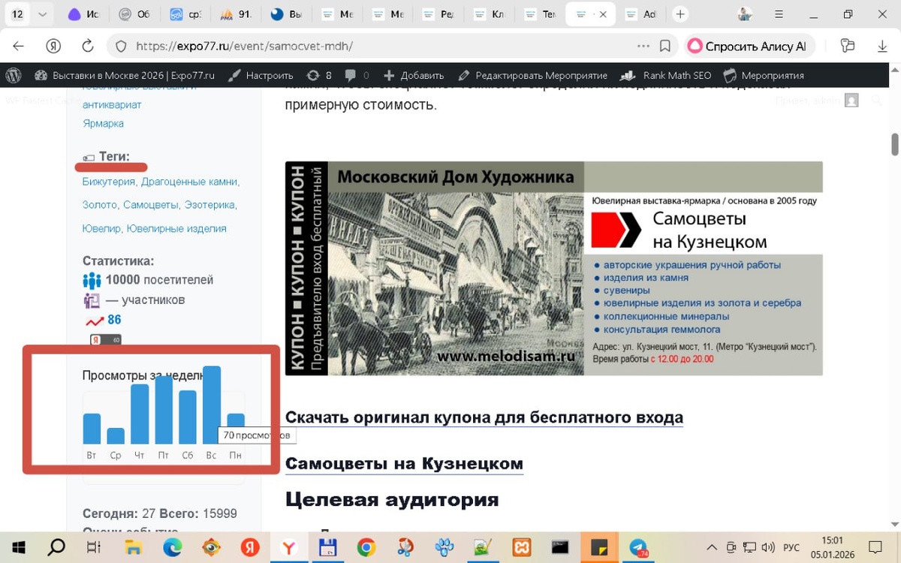Open the notification center icon
This screenshot has width=901, height=563.
(x=875, y=546)
